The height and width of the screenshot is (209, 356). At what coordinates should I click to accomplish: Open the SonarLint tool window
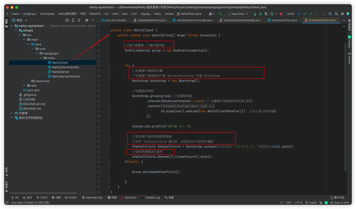(128, 197)
